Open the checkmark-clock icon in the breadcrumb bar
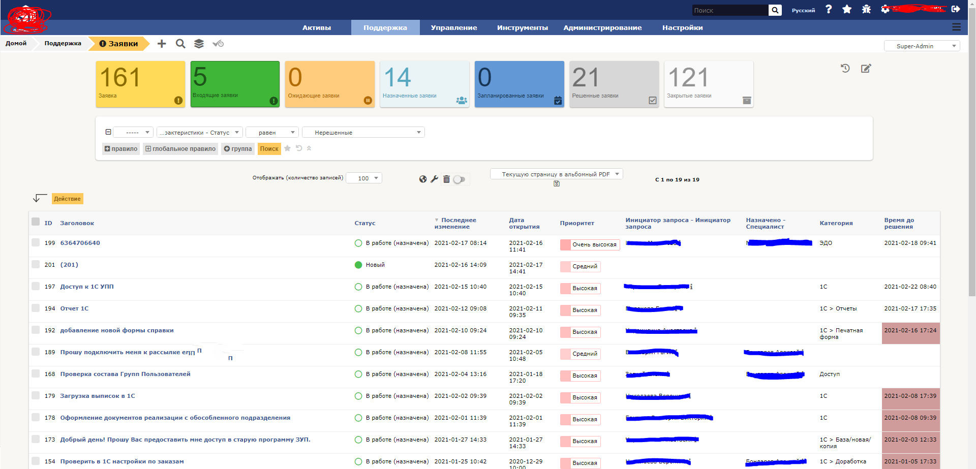The height and width of the screenshot is (469, 976). pos(218,44)
